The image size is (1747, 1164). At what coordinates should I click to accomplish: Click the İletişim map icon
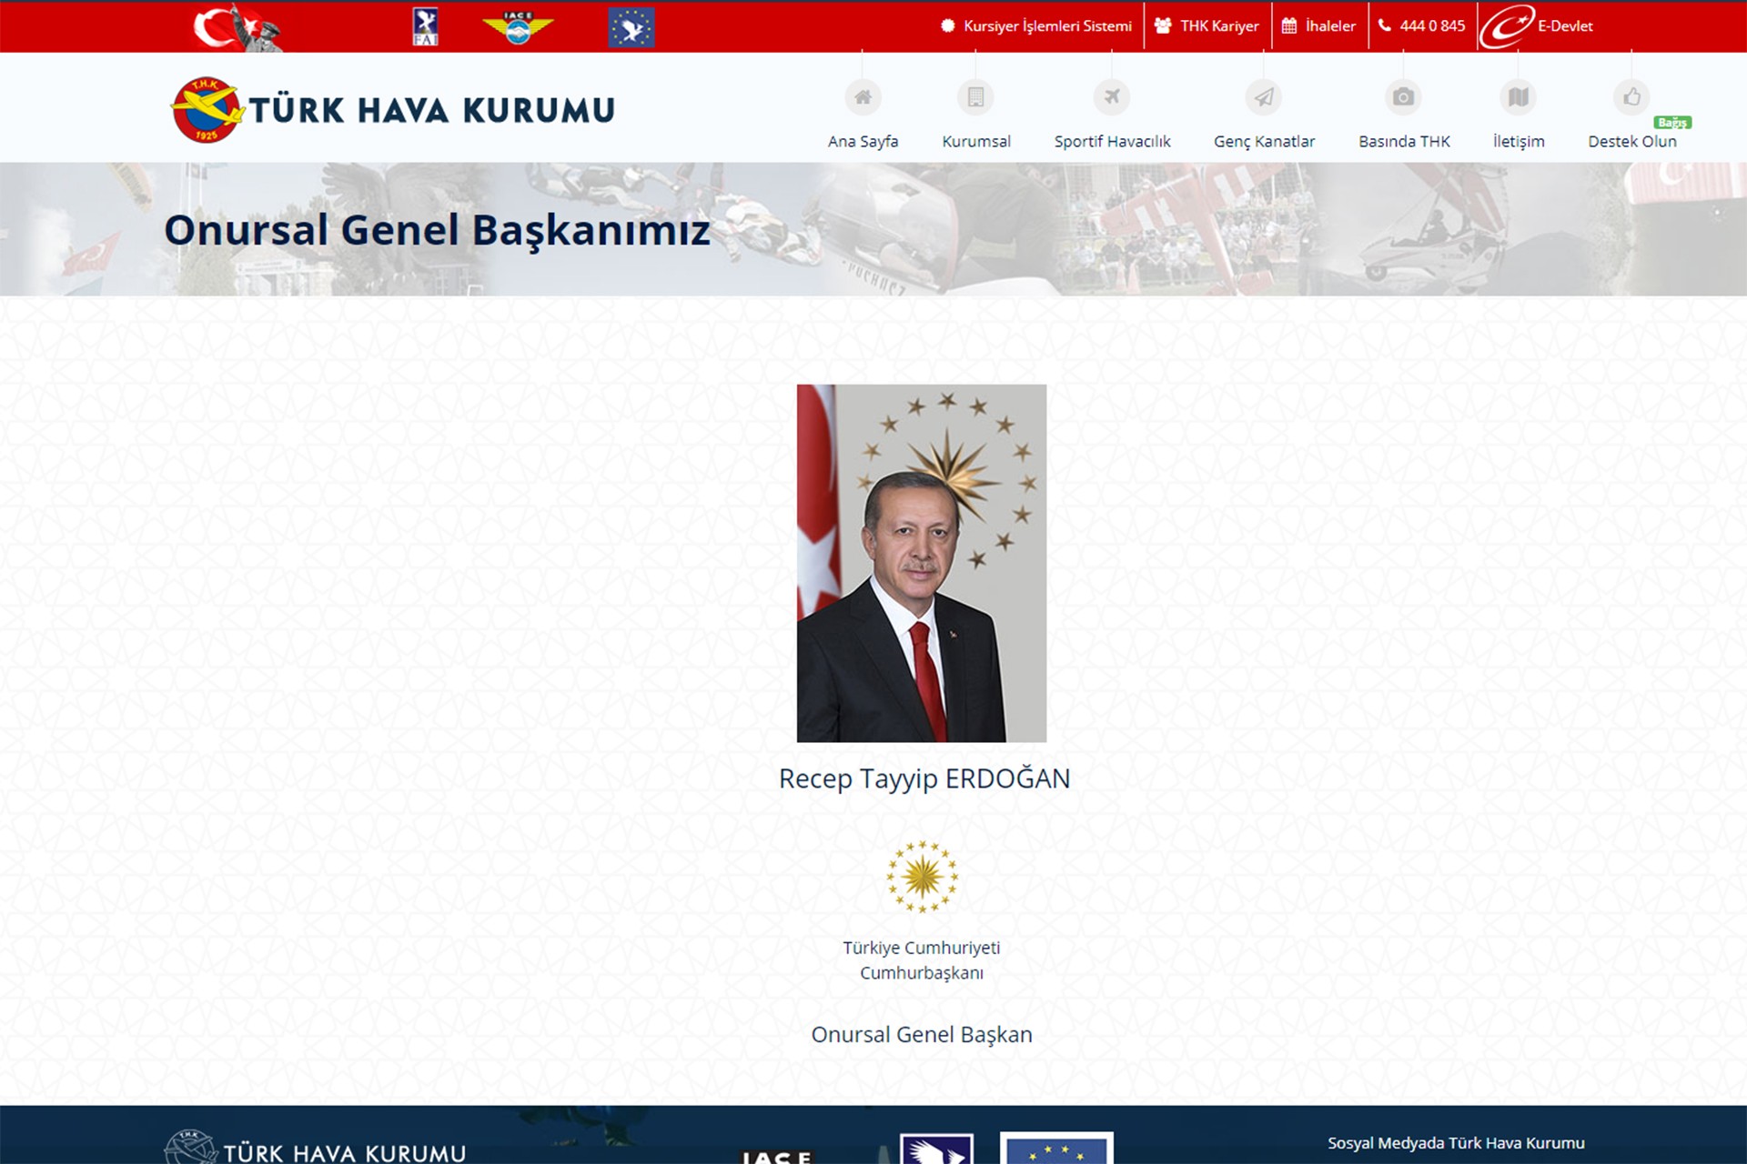pos(1519,96)
